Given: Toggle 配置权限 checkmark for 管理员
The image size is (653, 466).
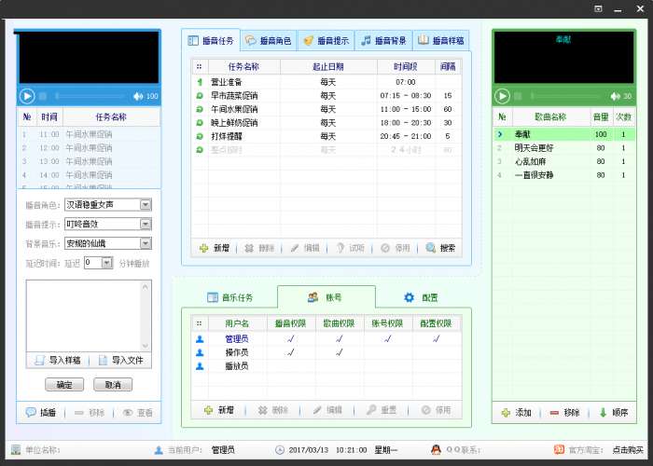Looking at the screenshot, I should tap(435, 338).
